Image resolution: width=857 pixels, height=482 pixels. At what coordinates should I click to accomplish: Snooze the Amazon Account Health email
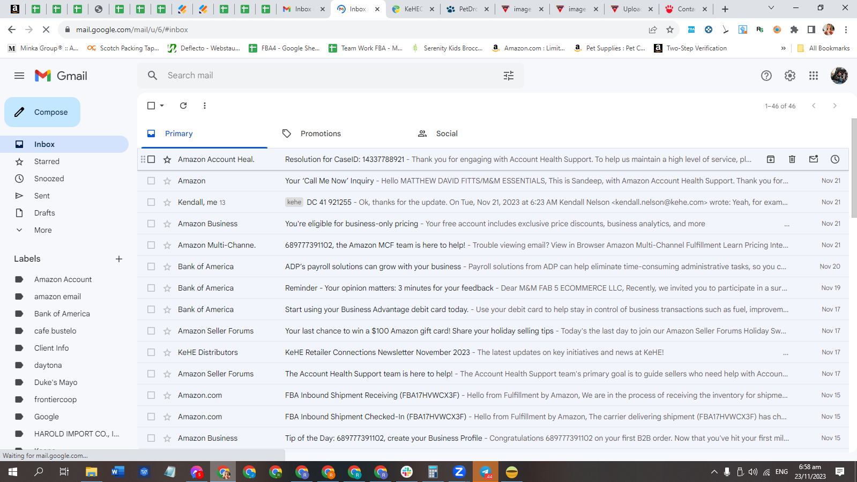point(834,159)
